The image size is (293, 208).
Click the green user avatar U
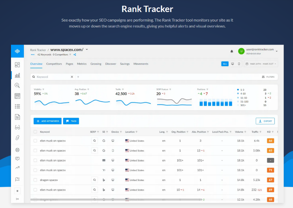click(241, 51)
